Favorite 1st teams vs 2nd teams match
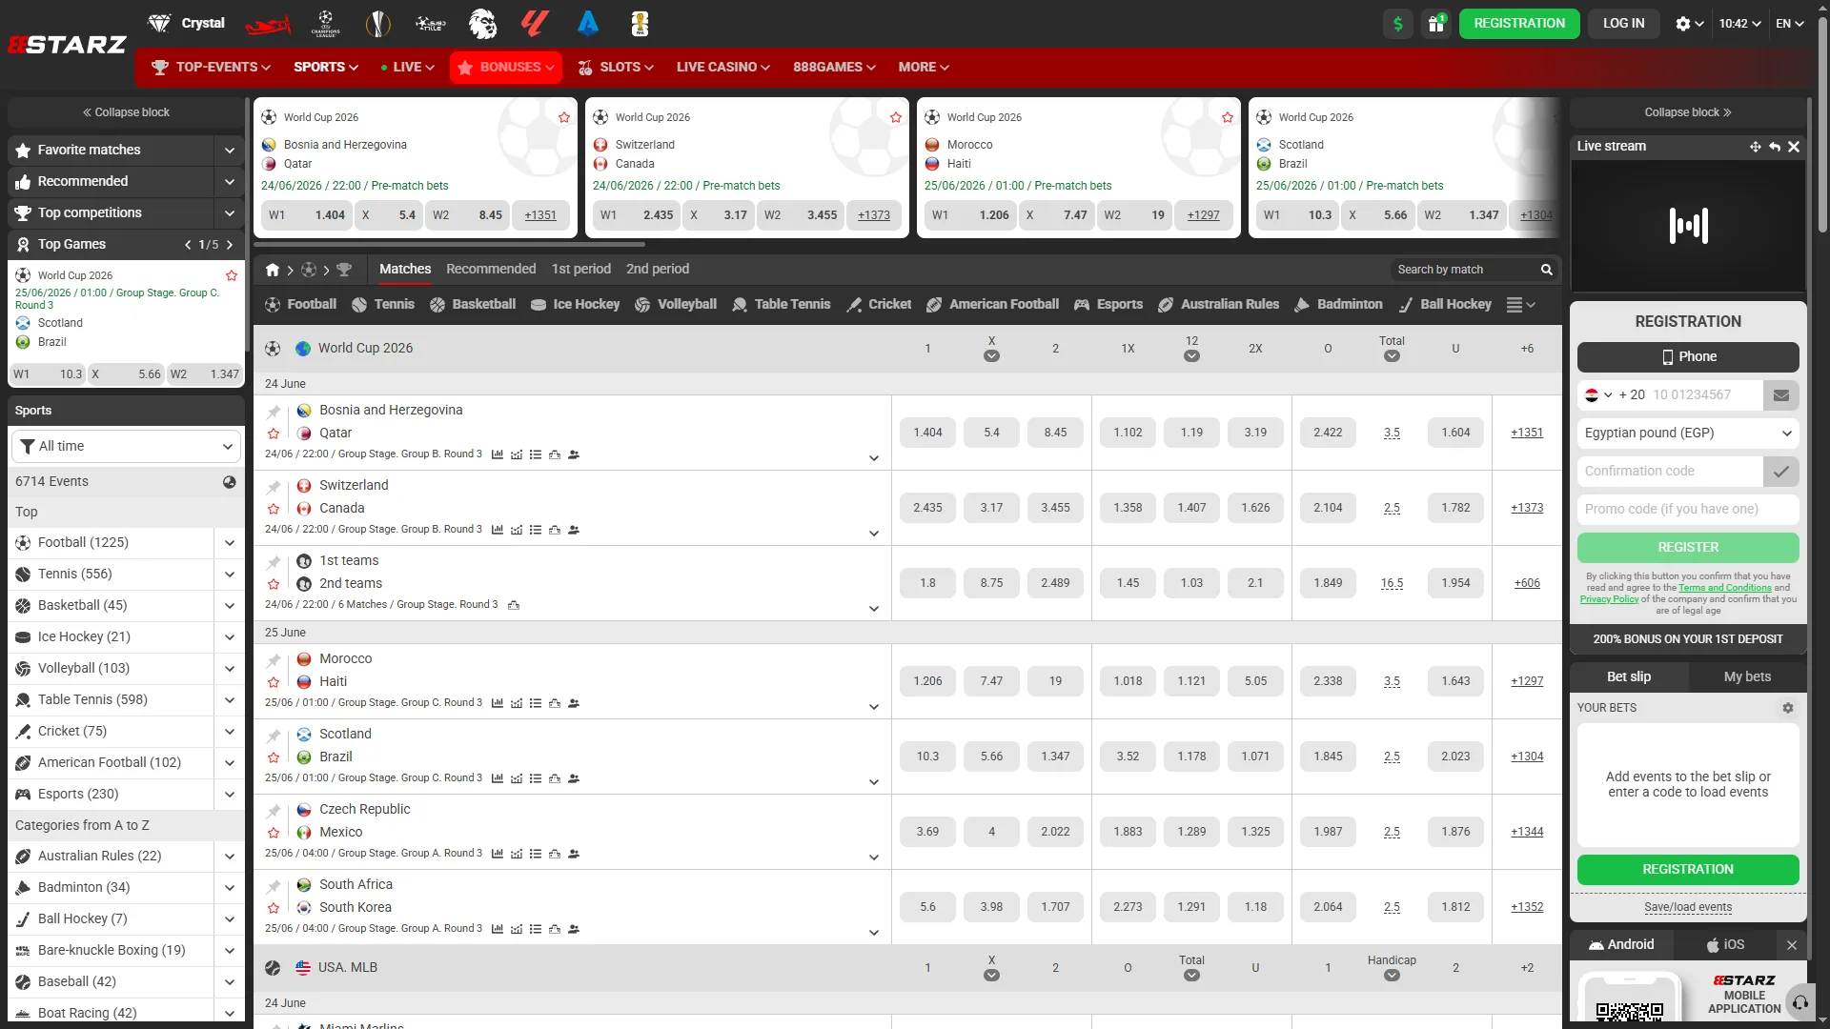 point(274,585)
